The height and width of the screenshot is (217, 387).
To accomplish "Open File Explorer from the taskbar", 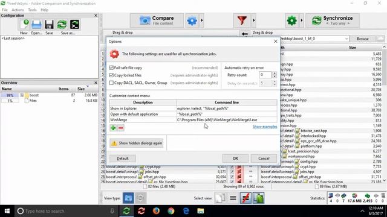I will click(x=201, y=211).
